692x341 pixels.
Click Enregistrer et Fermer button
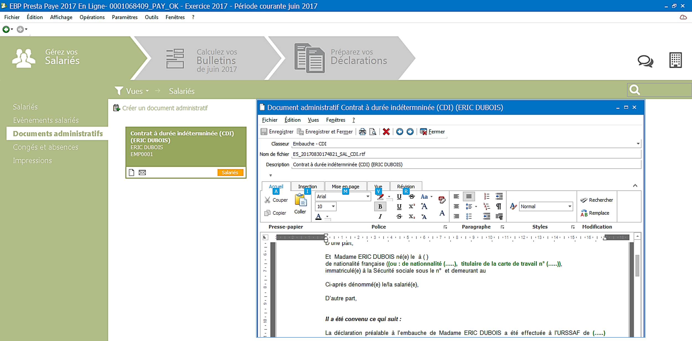click(325, 132)
